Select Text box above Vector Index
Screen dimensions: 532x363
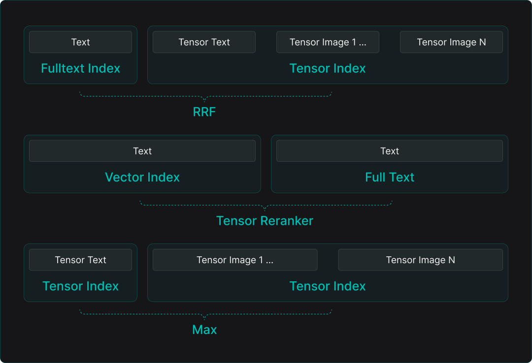point(142,151)
